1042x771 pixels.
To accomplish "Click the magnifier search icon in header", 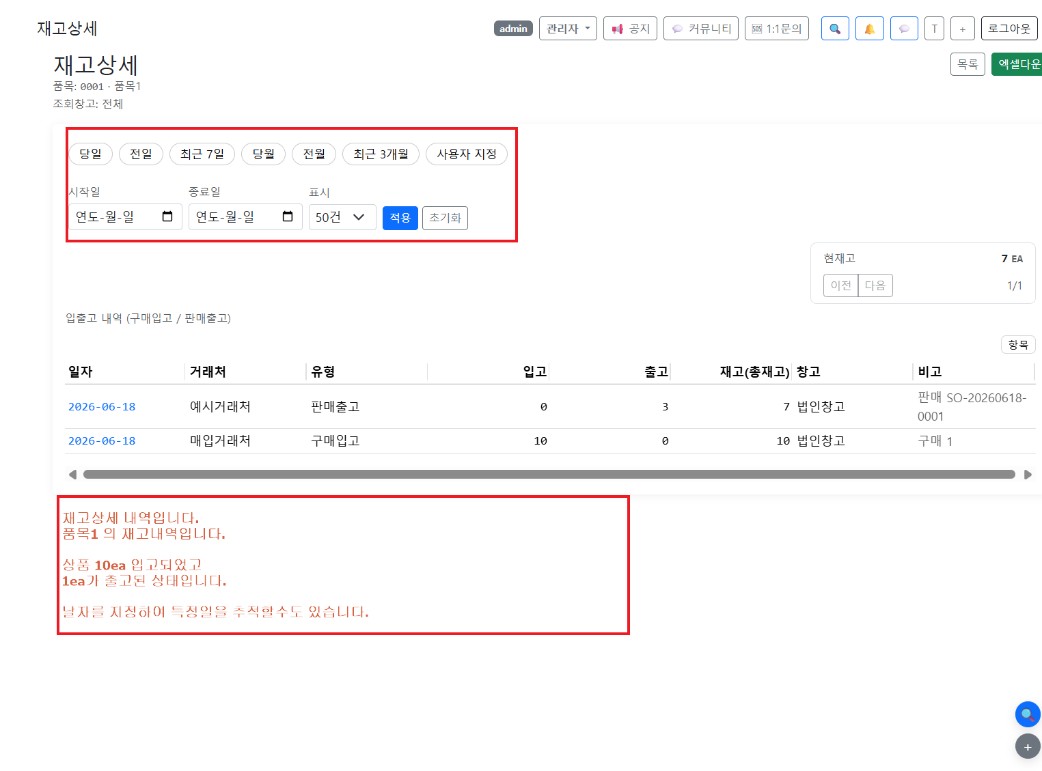I will pyautogui.click(x=835, y=29).
